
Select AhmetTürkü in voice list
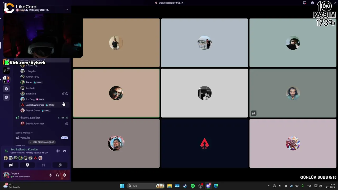coord(44,77)
